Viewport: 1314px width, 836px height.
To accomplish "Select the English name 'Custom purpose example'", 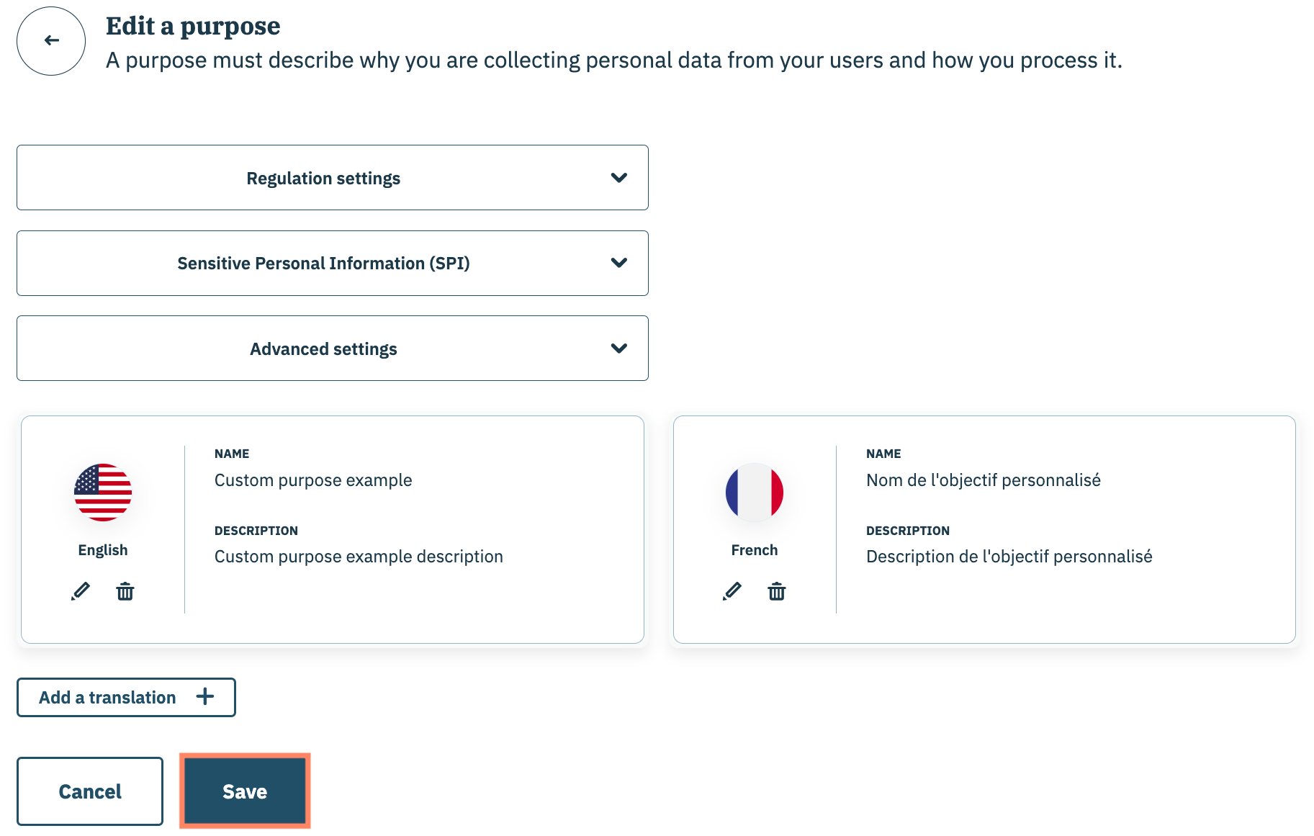I will click(313, 480).
